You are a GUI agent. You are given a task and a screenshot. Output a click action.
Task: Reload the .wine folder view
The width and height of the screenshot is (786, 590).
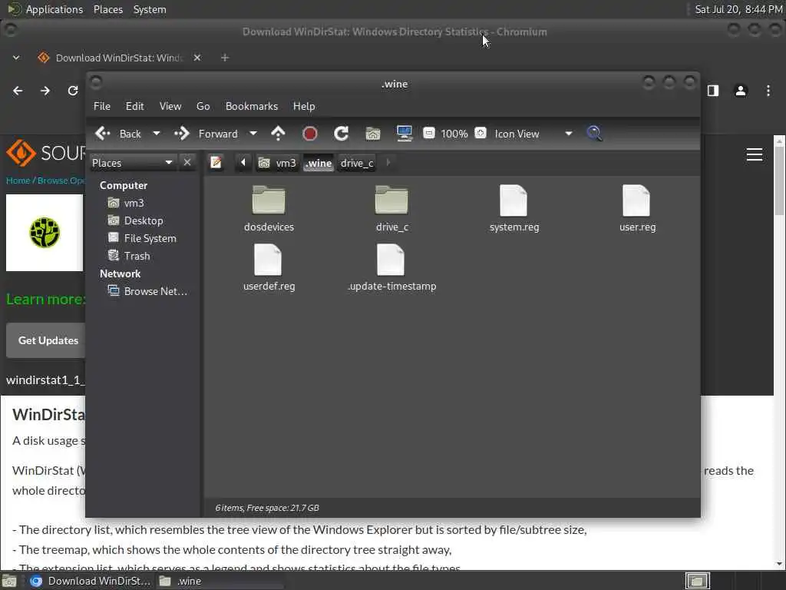click(x=342, y=134)
